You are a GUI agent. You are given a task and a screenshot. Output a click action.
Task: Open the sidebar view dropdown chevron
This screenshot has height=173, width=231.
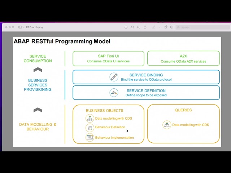[23, 27]
